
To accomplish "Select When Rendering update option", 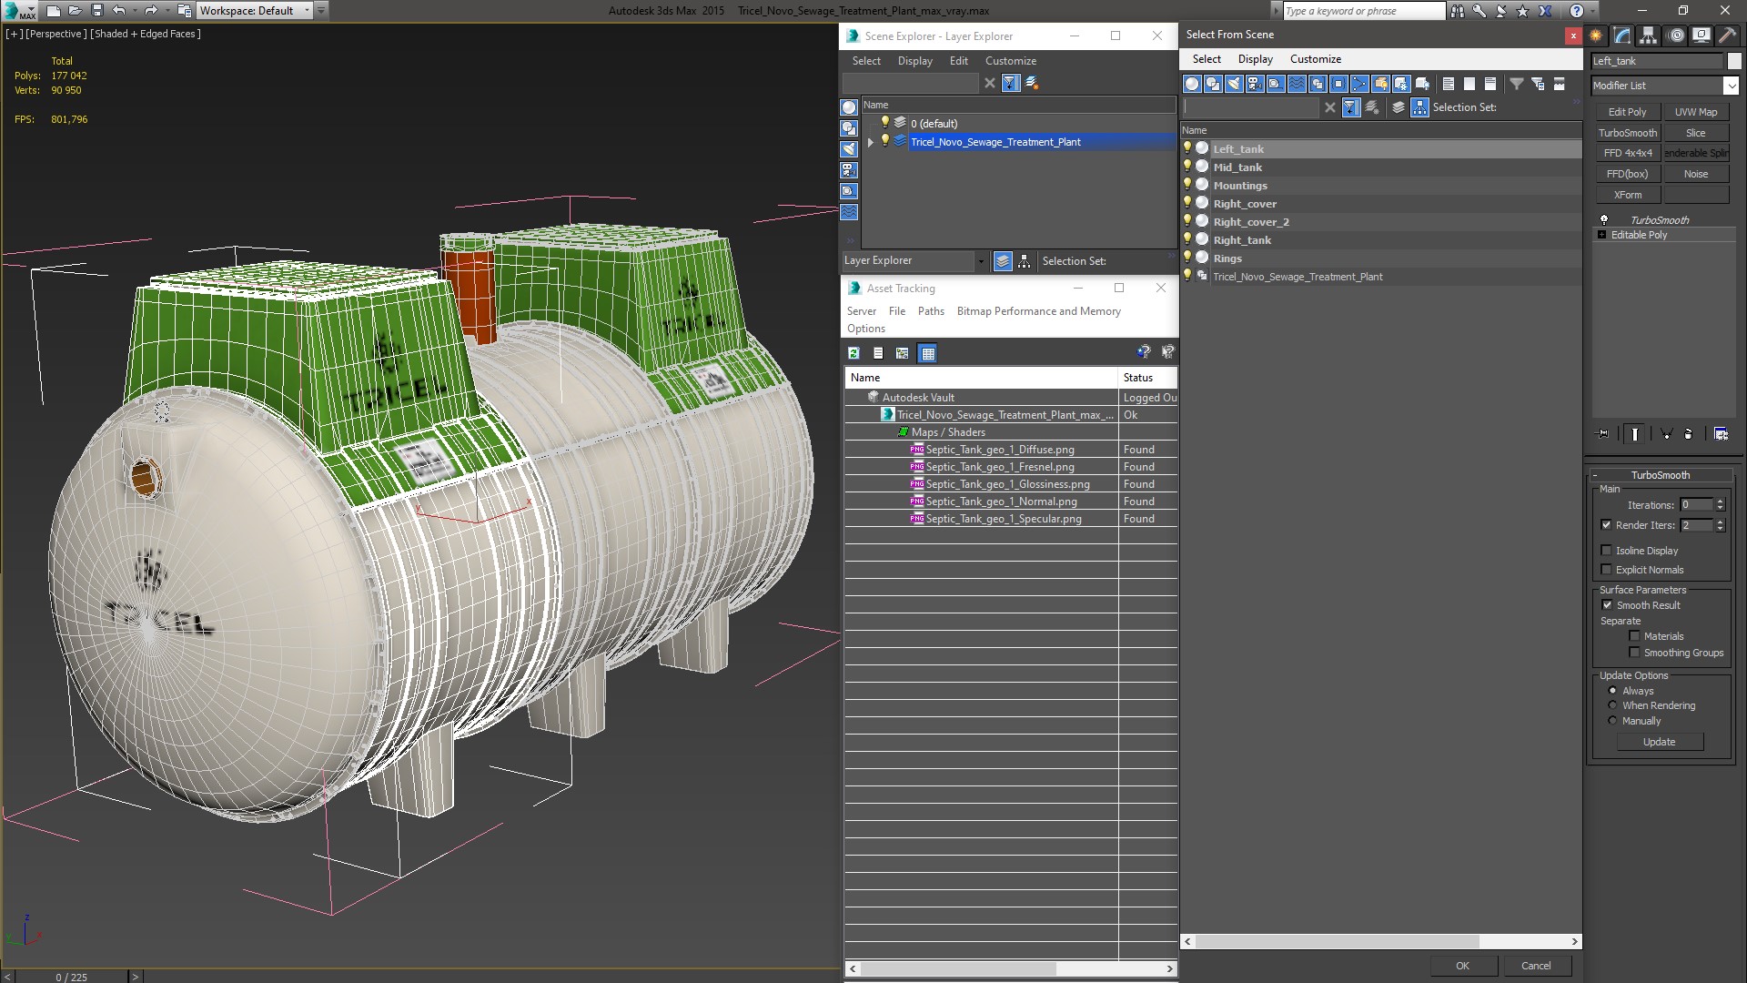I will (1612, 705).
